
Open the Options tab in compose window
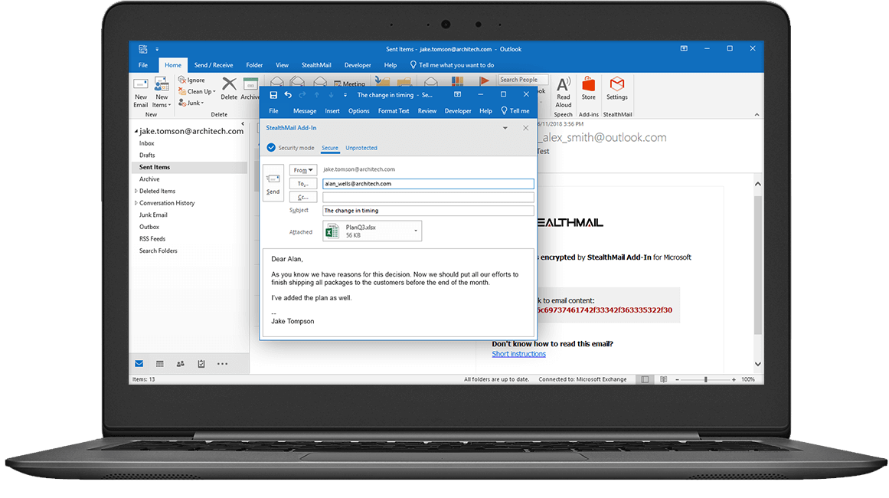point(359,111)
